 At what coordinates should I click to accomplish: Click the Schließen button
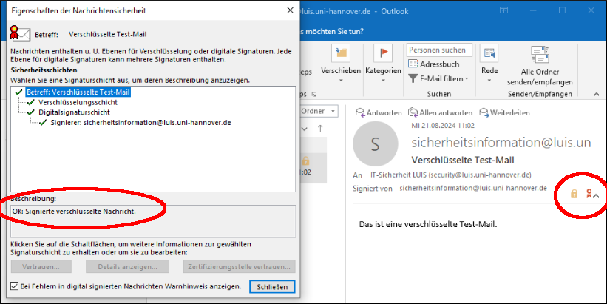point(272,286)
